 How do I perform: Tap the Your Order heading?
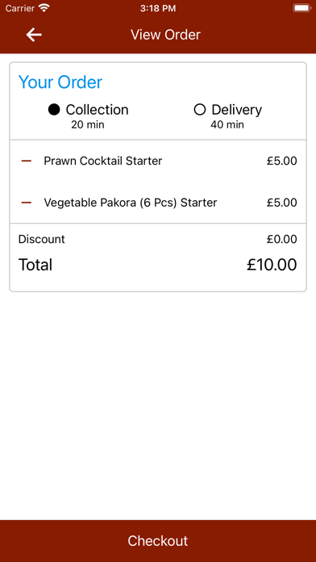click(60, 82)
